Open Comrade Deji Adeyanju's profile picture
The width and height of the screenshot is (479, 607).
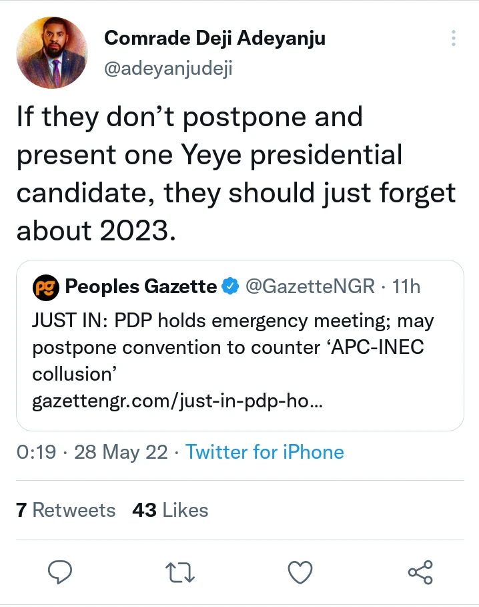click(x=51, y=53)
